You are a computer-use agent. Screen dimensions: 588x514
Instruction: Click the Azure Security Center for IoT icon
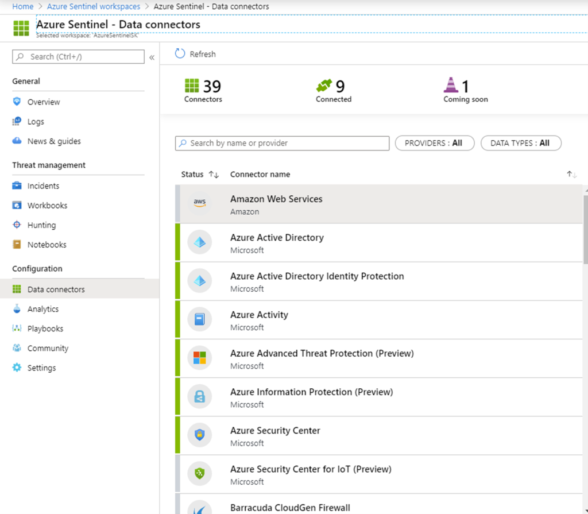199,473
